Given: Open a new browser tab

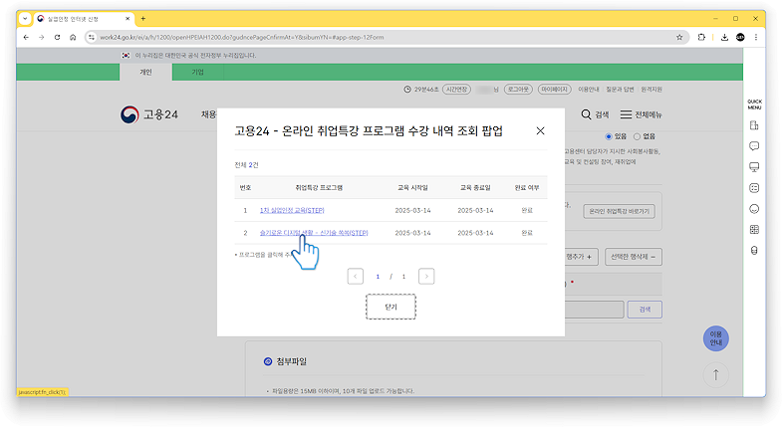Looking at the screenshot, I should [x=143, y=19].
